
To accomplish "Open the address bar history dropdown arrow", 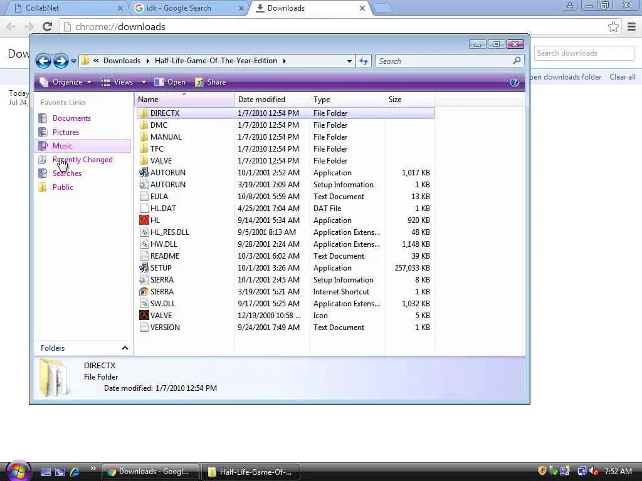I will [349, 61].
